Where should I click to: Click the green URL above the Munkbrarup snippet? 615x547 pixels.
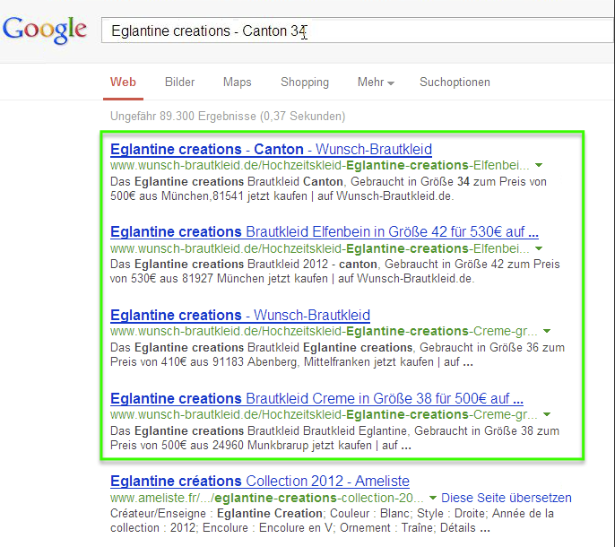[324, 414]
